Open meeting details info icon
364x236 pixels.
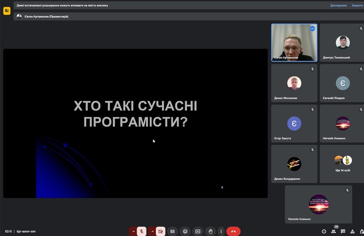click(324, 231)
